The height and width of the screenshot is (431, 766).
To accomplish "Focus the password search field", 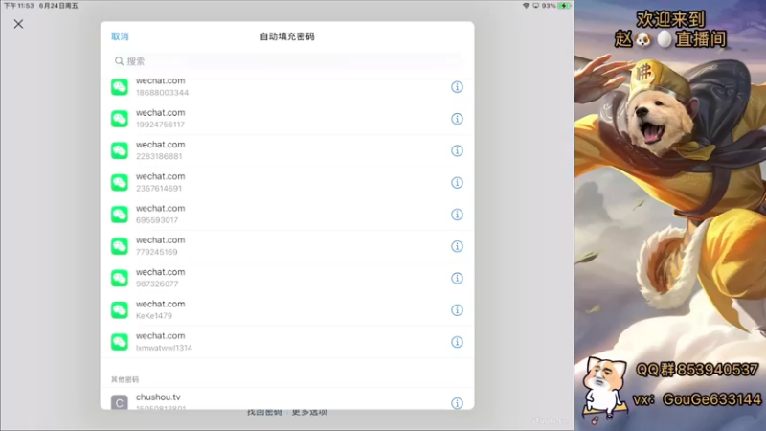I will pos(287,61).
